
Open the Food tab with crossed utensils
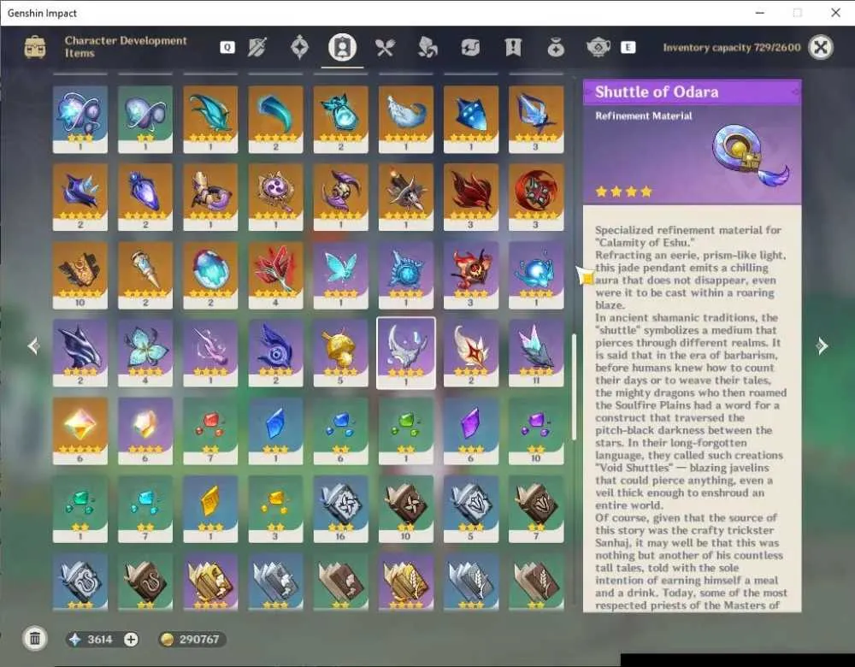(x=385, y=47)
